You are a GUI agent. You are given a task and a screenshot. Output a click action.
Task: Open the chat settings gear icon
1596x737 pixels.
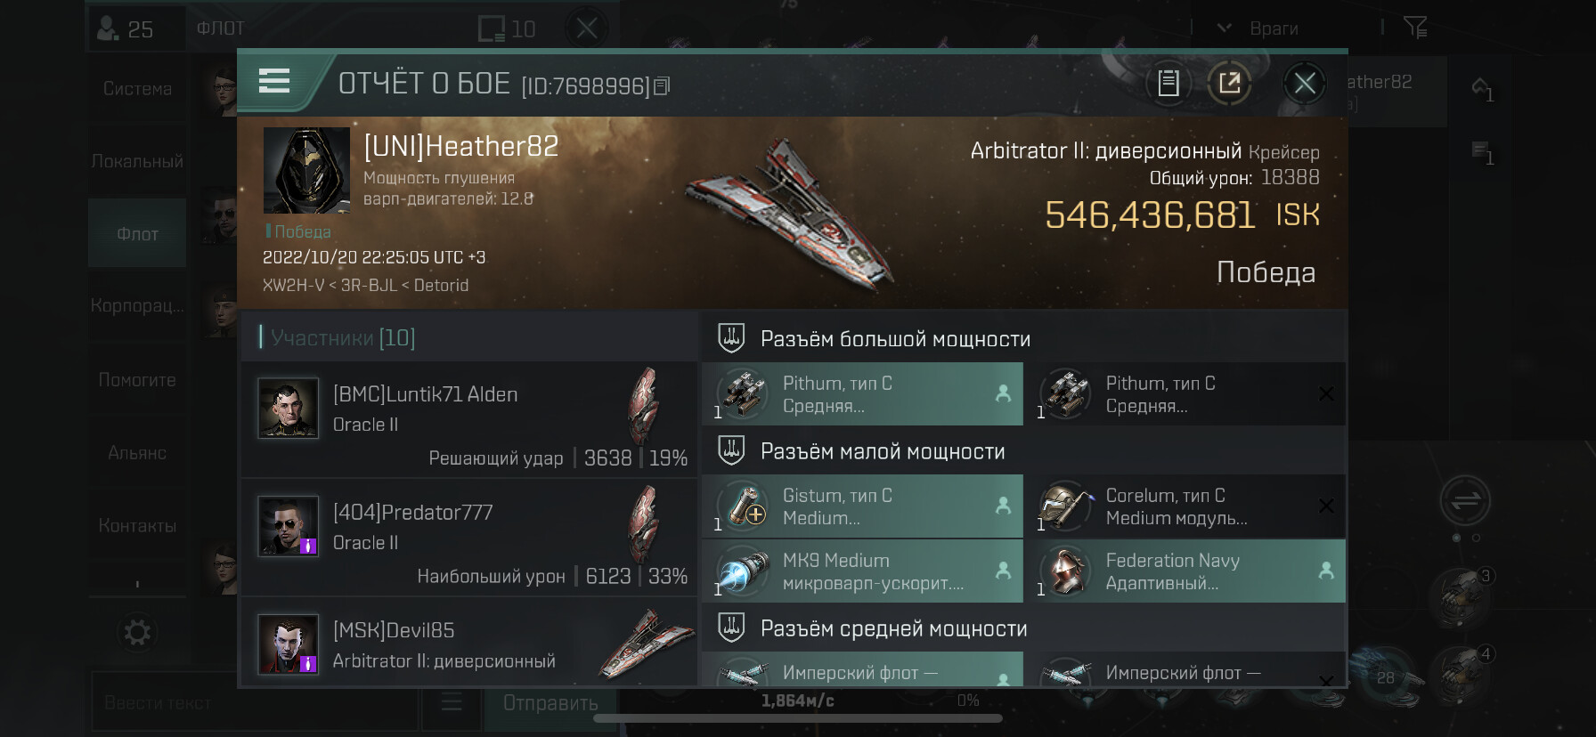pyautogui.click(x=137, y=633)
